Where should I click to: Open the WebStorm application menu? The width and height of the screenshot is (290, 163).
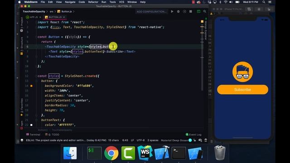click(x=31, y=2)
